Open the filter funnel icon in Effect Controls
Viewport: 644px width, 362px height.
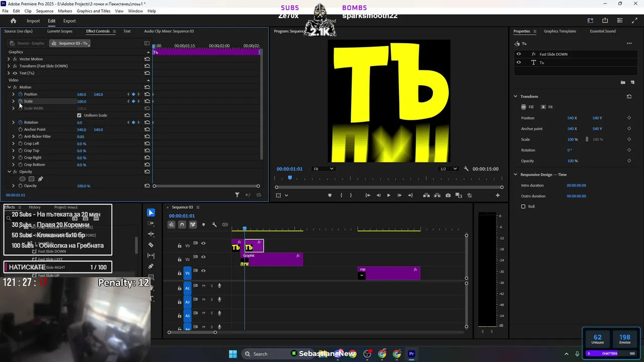[x=237, y=195]
